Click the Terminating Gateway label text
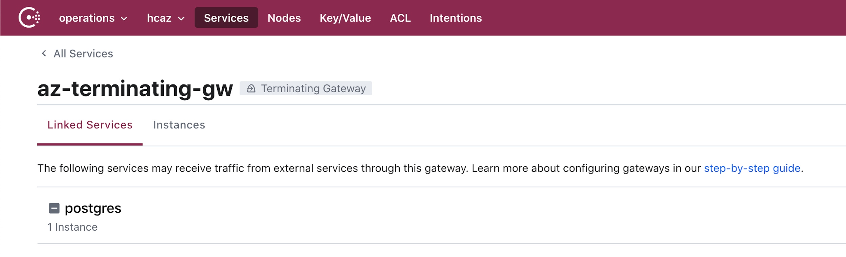The height and width of the screenshot is (257, 846). (313, 88)
